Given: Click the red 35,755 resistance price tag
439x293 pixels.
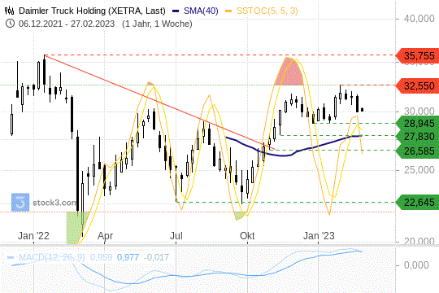Looking at the screenshot, I should coord(417,56).
